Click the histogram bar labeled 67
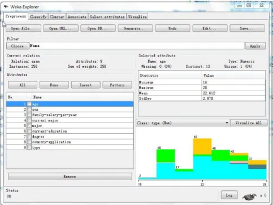The image size is (273, 205). point(202,159)
